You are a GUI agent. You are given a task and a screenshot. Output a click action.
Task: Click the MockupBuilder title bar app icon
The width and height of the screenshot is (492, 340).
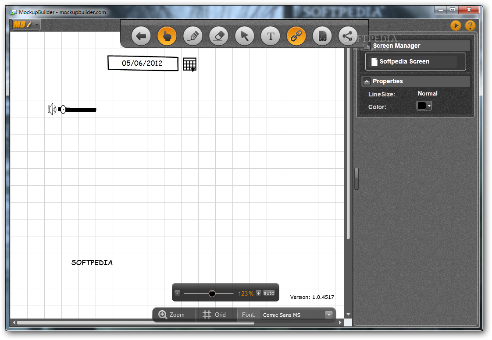[13, 12]
